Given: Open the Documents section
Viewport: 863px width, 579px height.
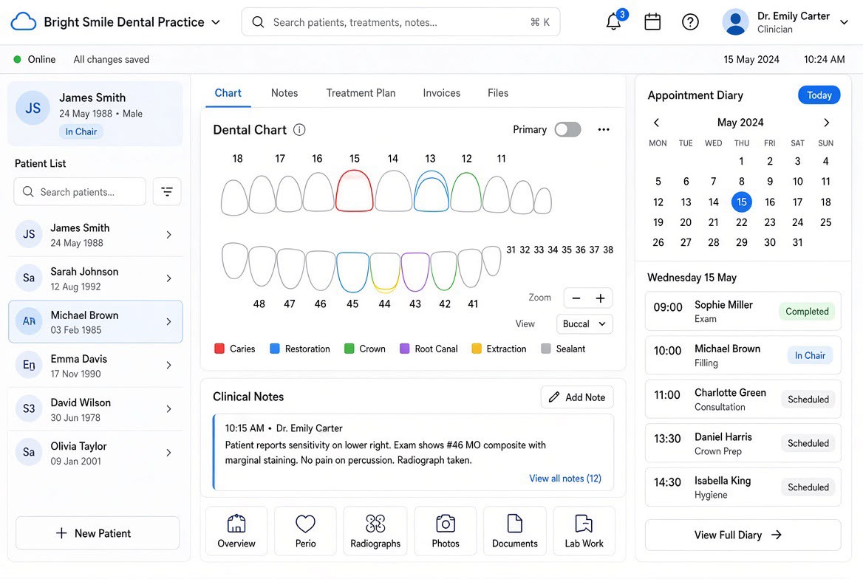Looking at the screenshot, I should click(x=514, y=531).
